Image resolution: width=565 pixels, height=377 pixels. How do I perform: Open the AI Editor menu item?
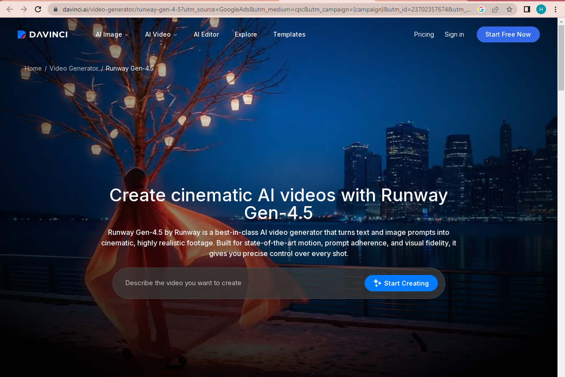point(206,34)
